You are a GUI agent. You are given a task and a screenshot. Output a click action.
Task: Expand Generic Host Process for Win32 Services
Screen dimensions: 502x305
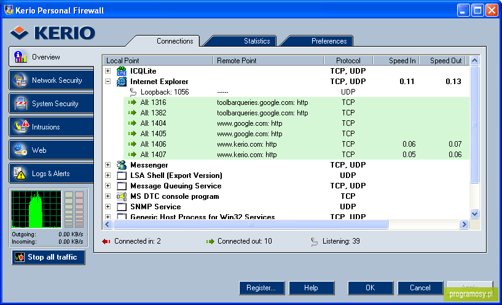coord(108,217)
